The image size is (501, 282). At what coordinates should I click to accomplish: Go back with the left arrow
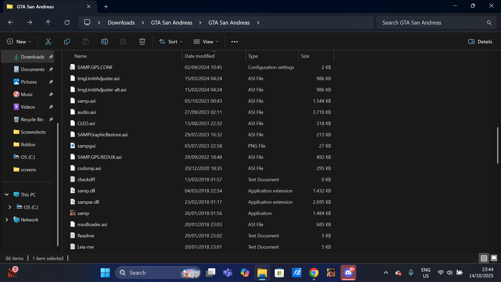11,23
